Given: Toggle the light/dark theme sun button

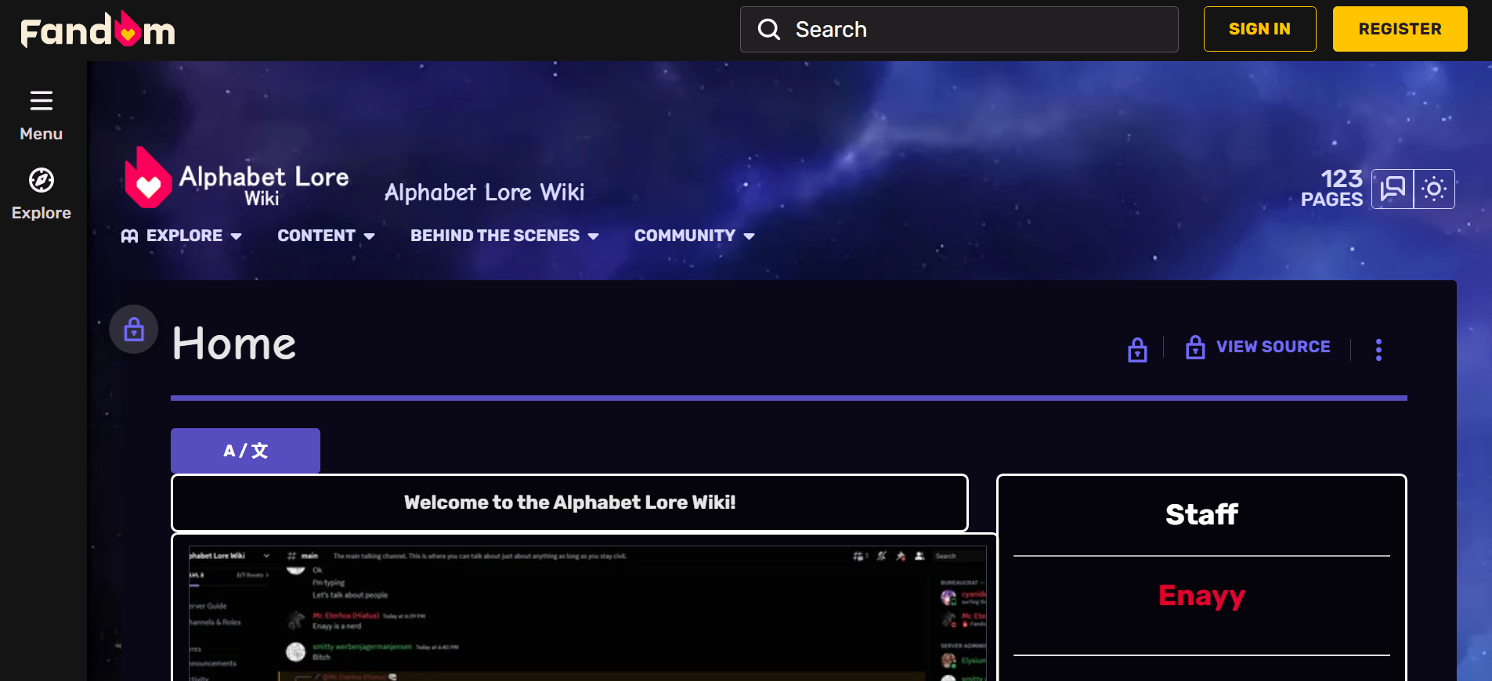Looking at the screenshot, I should coord(1434,189).
